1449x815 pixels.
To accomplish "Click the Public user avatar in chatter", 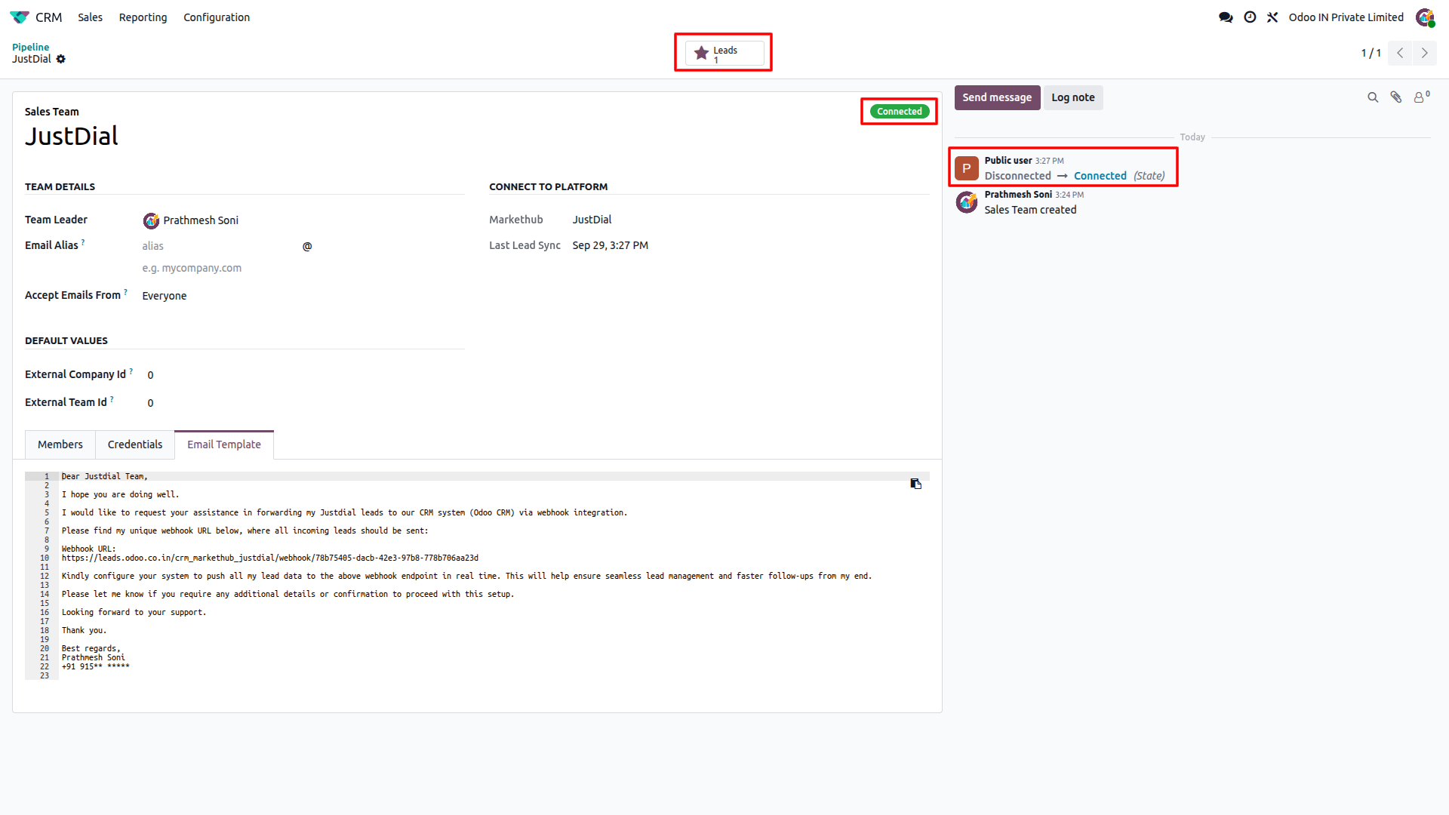I will coord(967,168).
